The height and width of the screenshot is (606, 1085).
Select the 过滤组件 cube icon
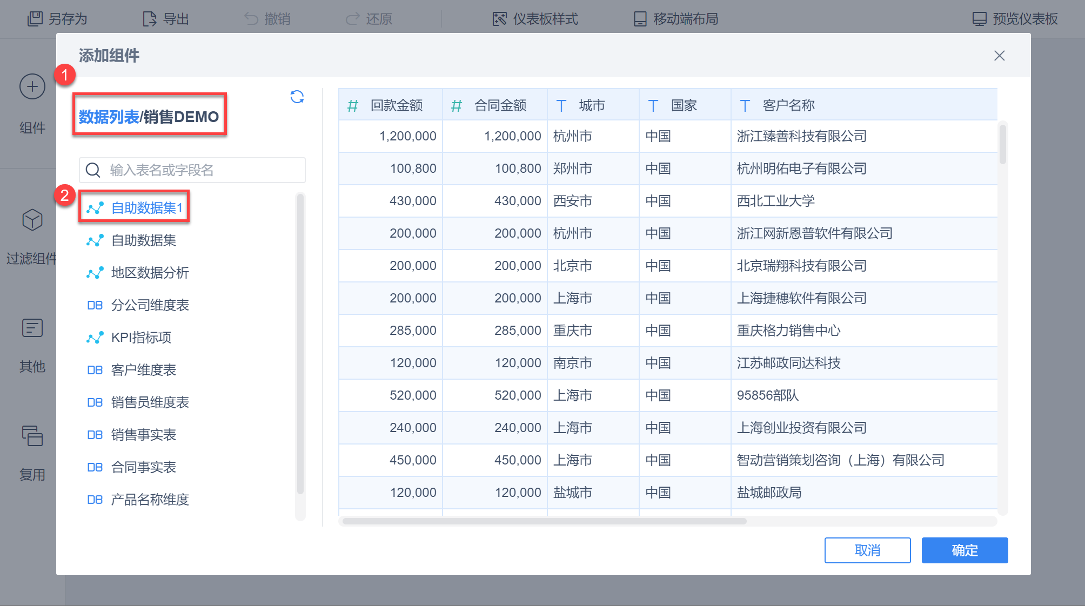coord(32,220)
